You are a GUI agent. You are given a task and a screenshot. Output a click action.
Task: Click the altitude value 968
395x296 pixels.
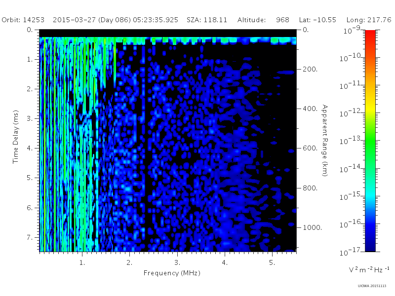pyautogui.click(x=282, y=20)
